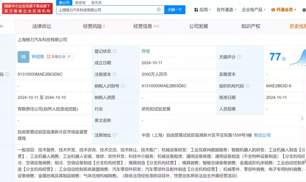This screenshot has width=306, height=182.
Task: Click the right-edge arrow expander
Action: (x=303, y=118)
